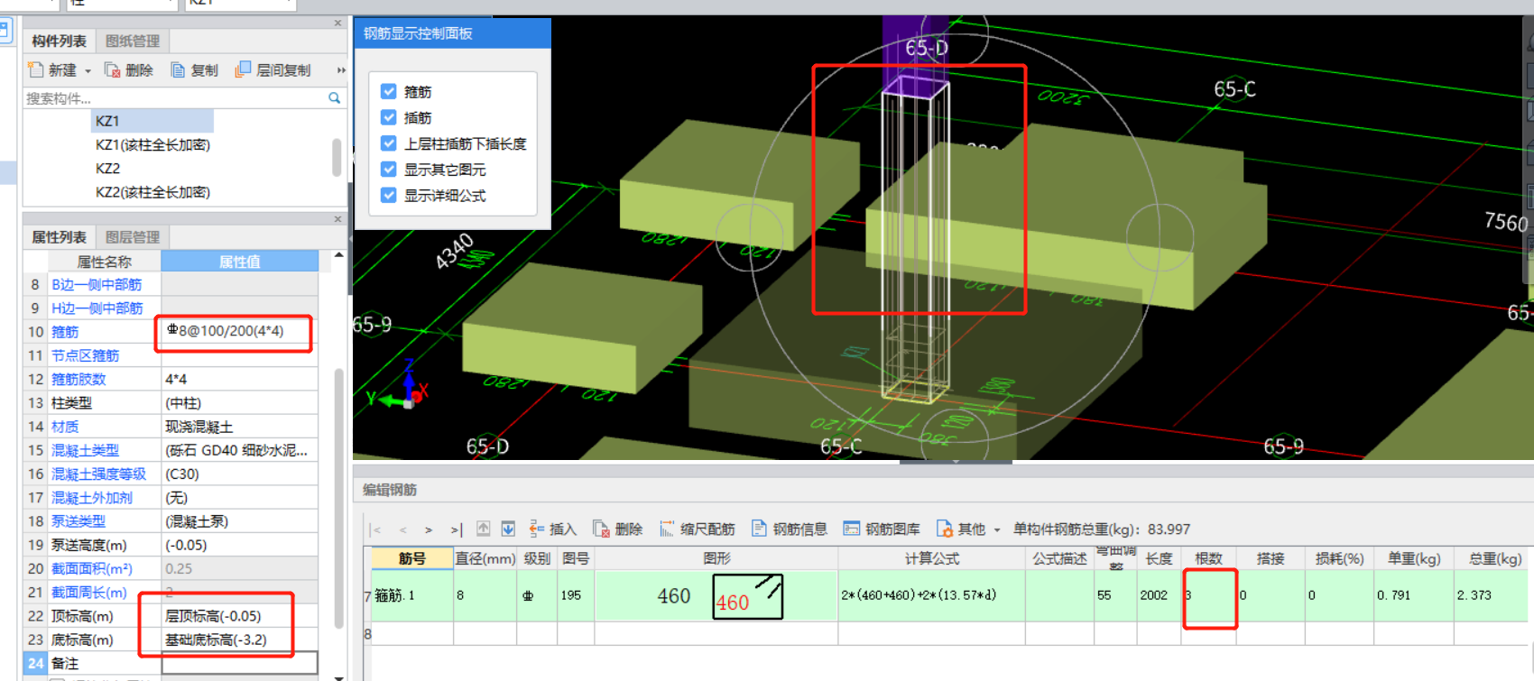This screenshot has height=681, width=1534.
Task: Toggle the 插筋 checkbox
Action: pos(389,117)
